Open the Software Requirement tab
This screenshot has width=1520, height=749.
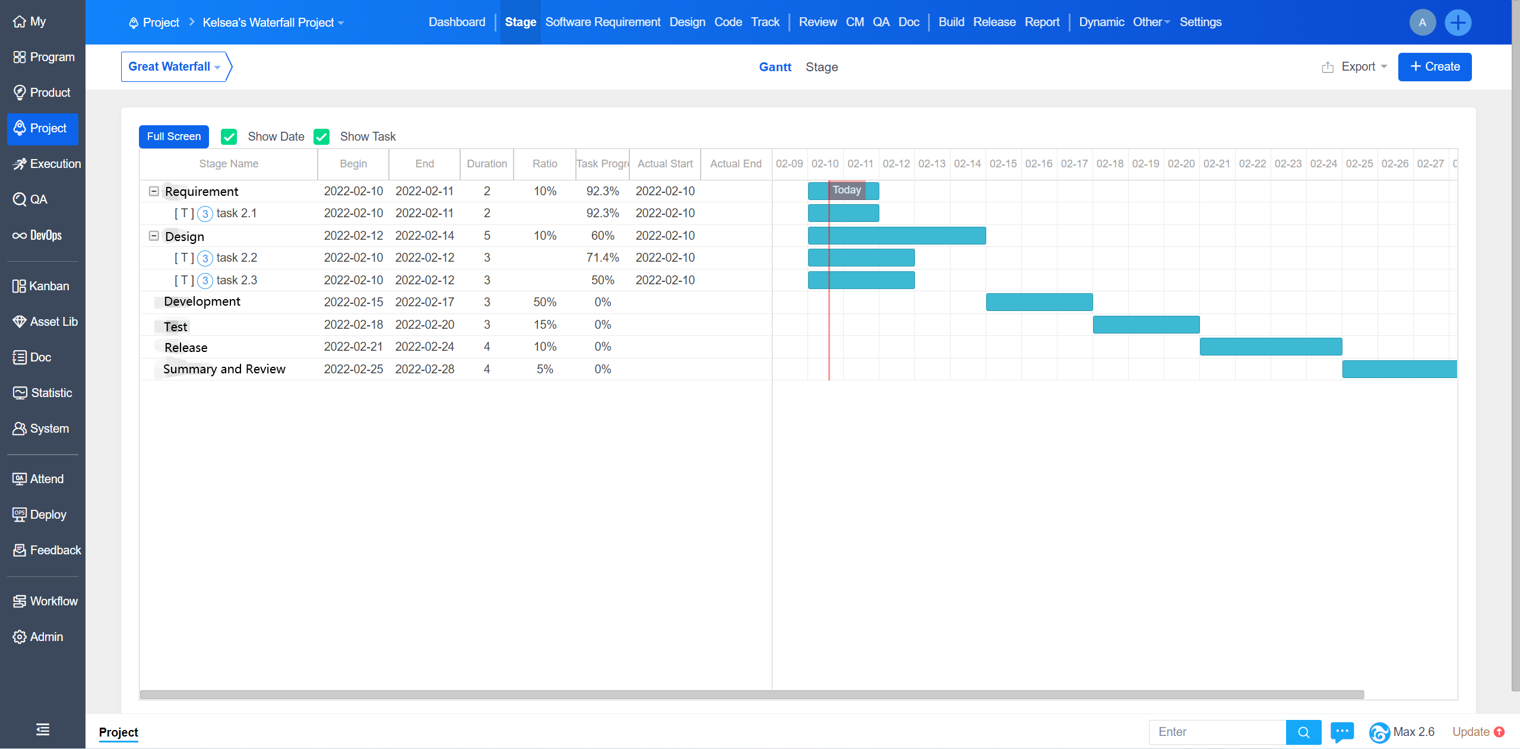coord(602,22)
